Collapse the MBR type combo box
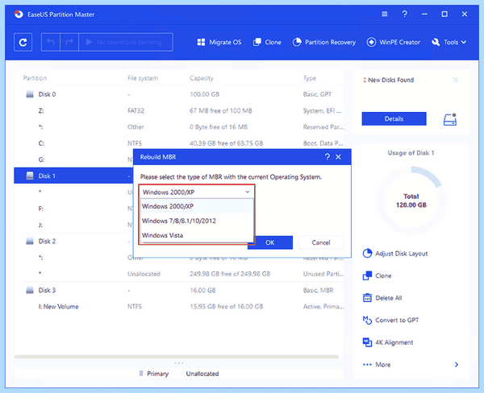The image size is (484, 393). pos(197,192)
